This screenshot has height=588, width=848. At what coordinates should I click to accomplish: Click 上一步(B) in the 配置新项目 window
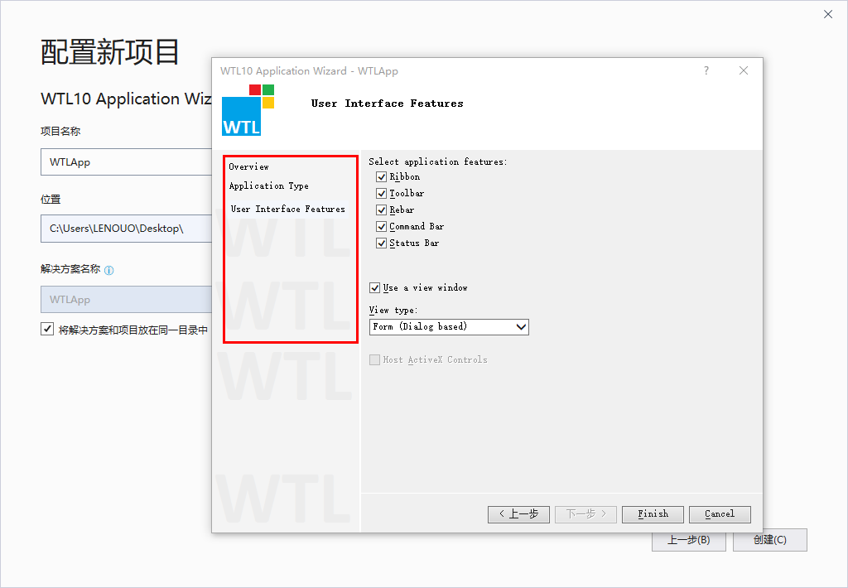688,541
